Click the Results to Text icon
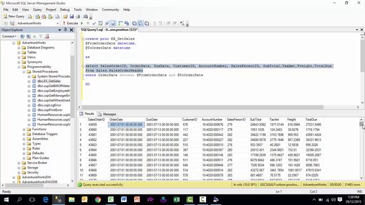The width and height of the screenshot is (365, 205). [x=135, y=23]
